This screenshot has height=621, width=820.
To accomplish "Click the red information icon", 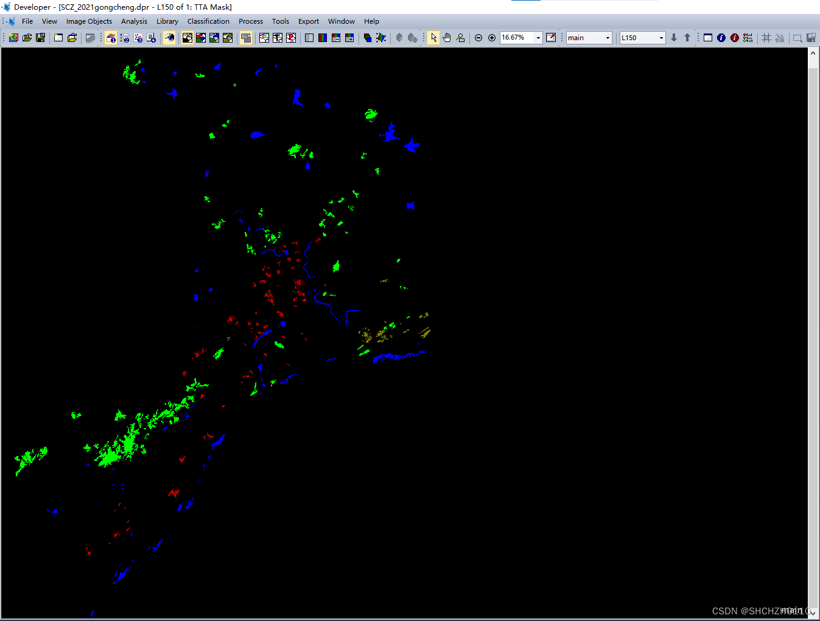I will tap(735, 38).
